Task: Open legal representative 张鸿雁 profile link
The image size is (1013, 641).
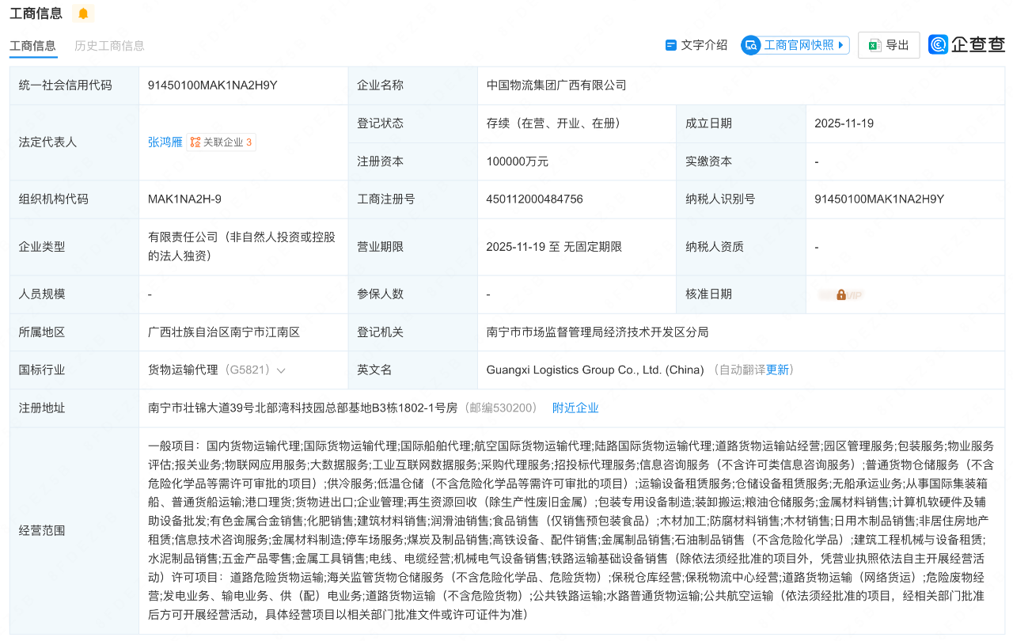Action: click(x=163, y=142)
